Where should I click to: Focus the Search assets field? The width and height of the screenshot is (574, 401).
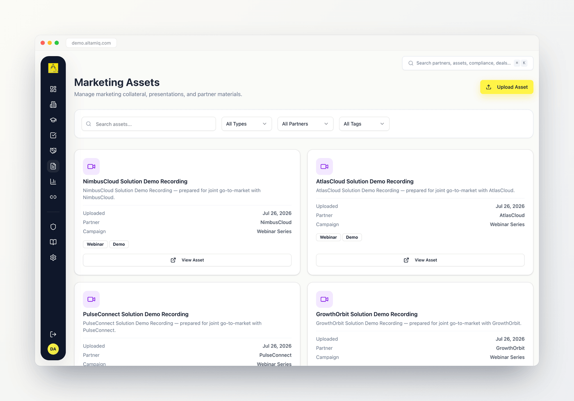(x=149, y=124)
